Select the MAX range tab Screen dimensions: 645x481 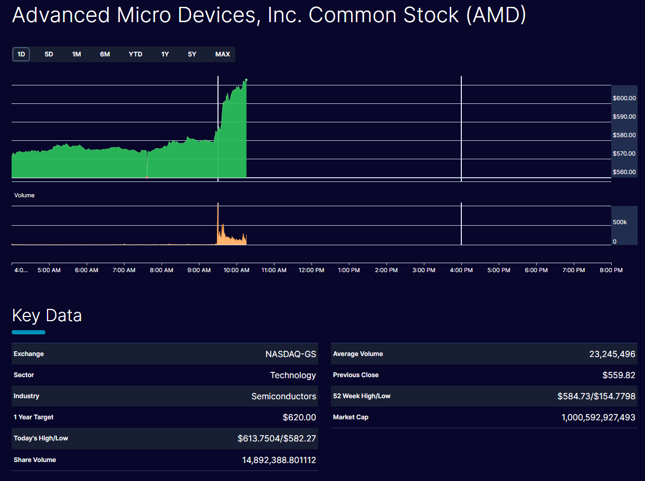coord(223,54)
